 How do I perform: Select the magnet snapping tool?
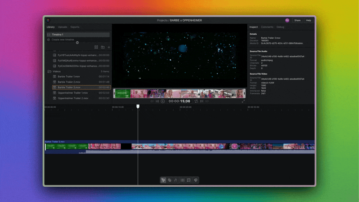(176, 180)
